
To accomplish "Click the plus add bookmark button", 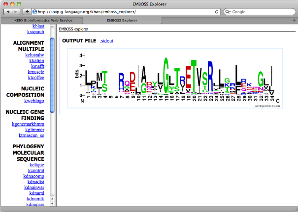I will point(27,12).
